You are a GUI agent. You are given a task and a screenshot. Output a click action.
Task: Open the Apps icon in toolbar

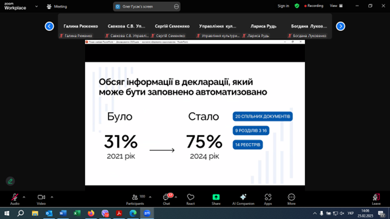click(x=268, y=197)
